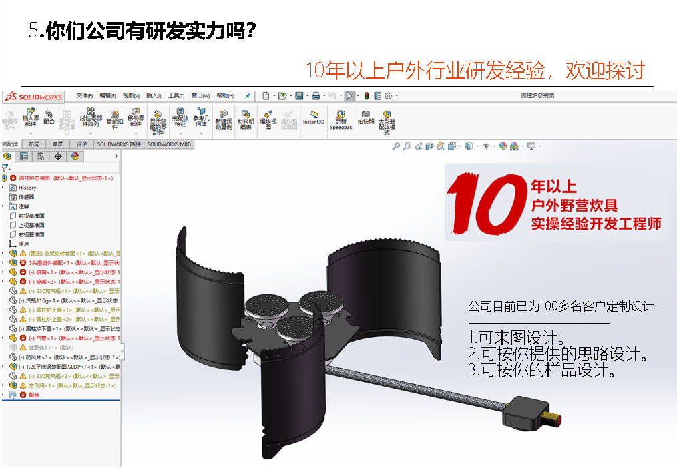Image resolution: width=677 pixels, height=470 pixels.
Task: Open Display Style dropdown arrow
Action: pos(477,146)
